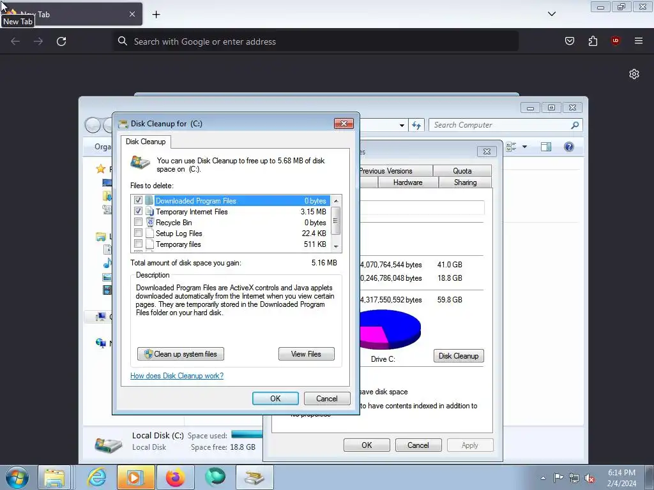This screenshot has height=490, width=654.
Task: Click the Temporary files blank page icon
Action: pyautogui.click(x=149, y=244)
